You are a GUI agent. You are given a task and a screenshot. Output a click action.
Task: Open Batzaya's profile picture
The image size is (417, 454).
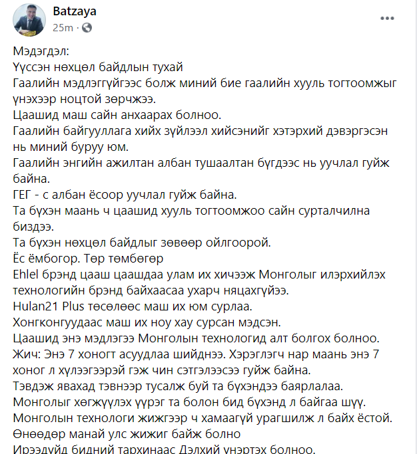click(x=29, y=20)
